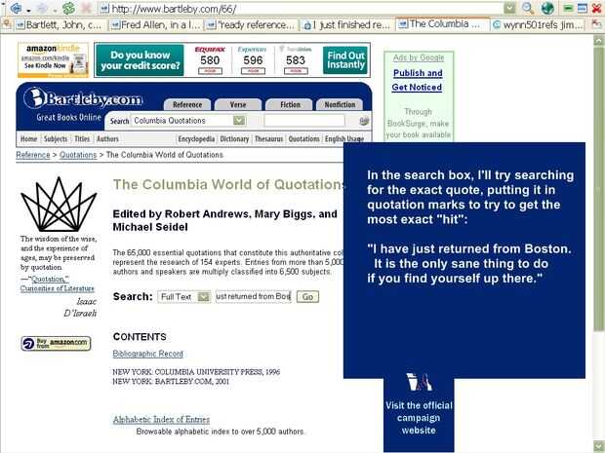Click the English Usage navigation link
Screen dimensions: 605x453
pos(344,138)
